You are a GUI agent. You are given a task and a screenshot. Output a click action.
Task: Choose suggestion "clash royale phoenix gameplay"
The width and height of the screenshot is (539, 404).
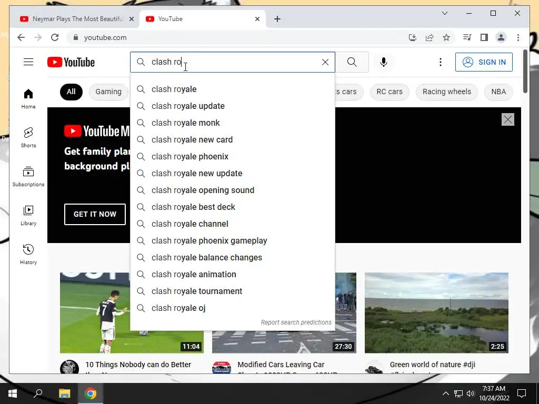(232, 241)
